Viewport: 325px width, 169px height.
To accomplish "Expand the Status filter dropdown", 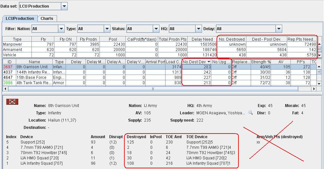I will pos(156,29).
